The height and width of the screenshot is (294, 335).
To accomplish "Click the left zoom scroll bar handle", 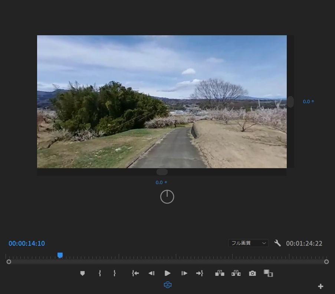I will coord(9,262).
